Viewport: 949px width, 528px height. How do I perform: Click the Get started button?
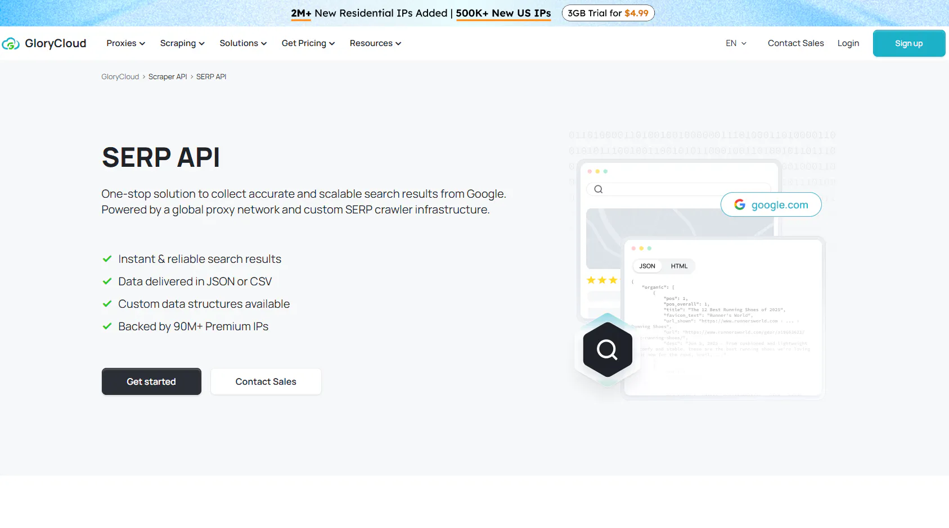tap(151, 381)
